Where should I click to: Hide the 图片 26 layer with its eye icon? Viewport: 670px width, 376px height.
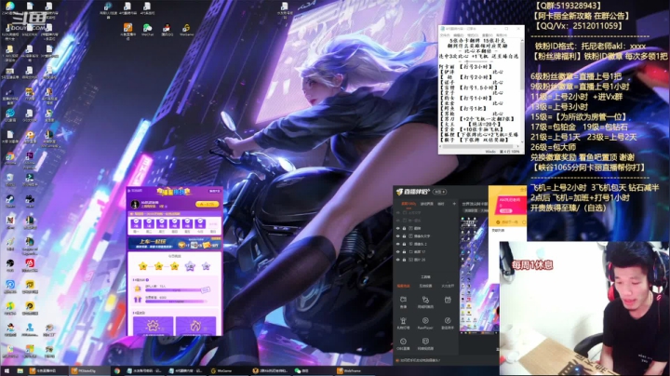398,260
